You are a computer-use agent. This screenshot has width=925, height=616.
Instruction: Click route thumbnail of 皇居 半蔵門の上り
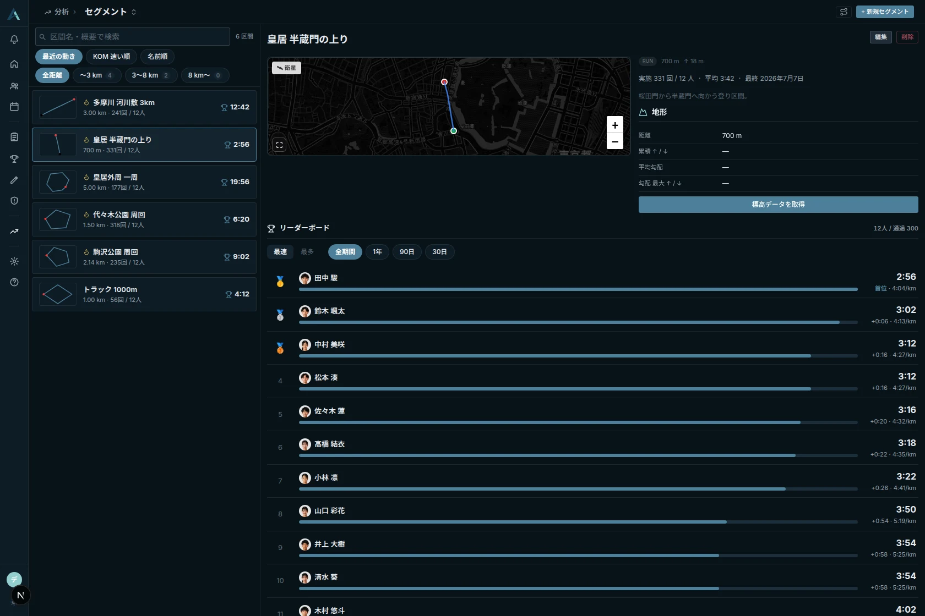pyautogui.click(x=58, y=145)
